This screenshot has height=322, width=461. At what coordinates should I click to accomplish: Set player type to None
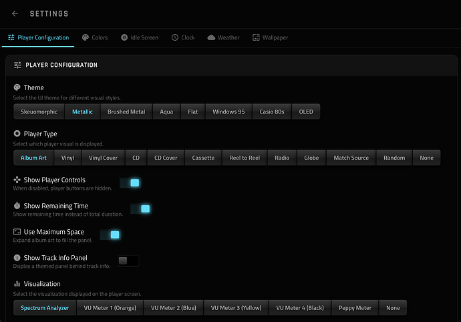click(x=427, y=158)
